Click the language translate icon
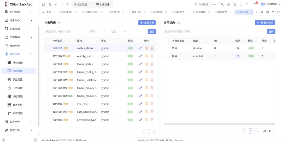 coord(222,4)
